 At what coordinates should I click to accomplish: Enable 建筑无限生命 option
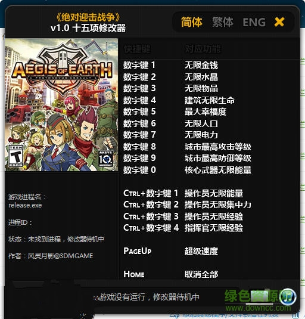tap(210, 100)
